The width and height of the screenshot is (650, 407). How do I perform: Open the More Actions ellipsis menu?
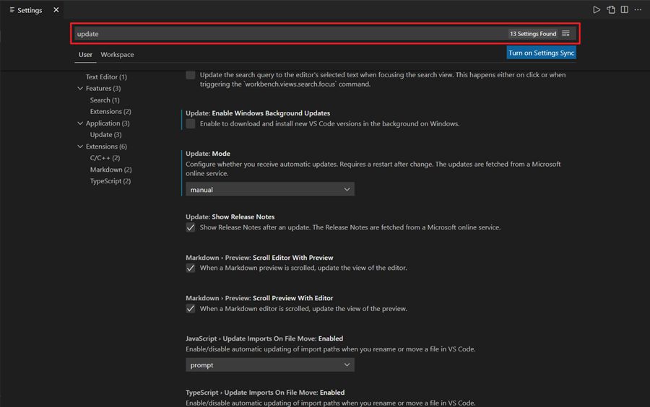pos(638,10)
